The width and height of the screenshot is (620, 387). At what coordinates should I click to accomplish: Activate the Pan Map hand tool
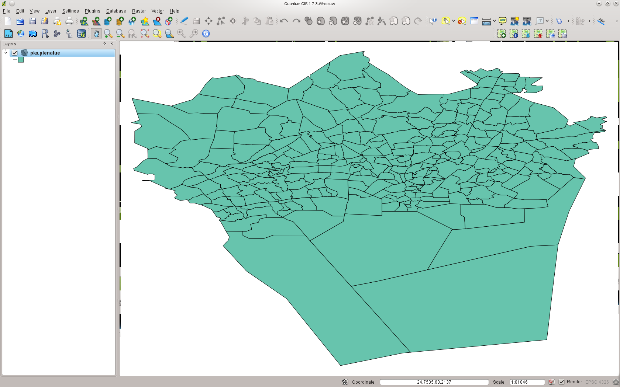pyautogui.click(x=96, y=34)
